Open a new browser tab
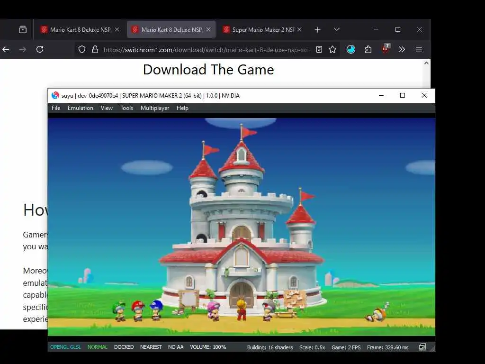The image size is (485, 364). click(317, 30)
